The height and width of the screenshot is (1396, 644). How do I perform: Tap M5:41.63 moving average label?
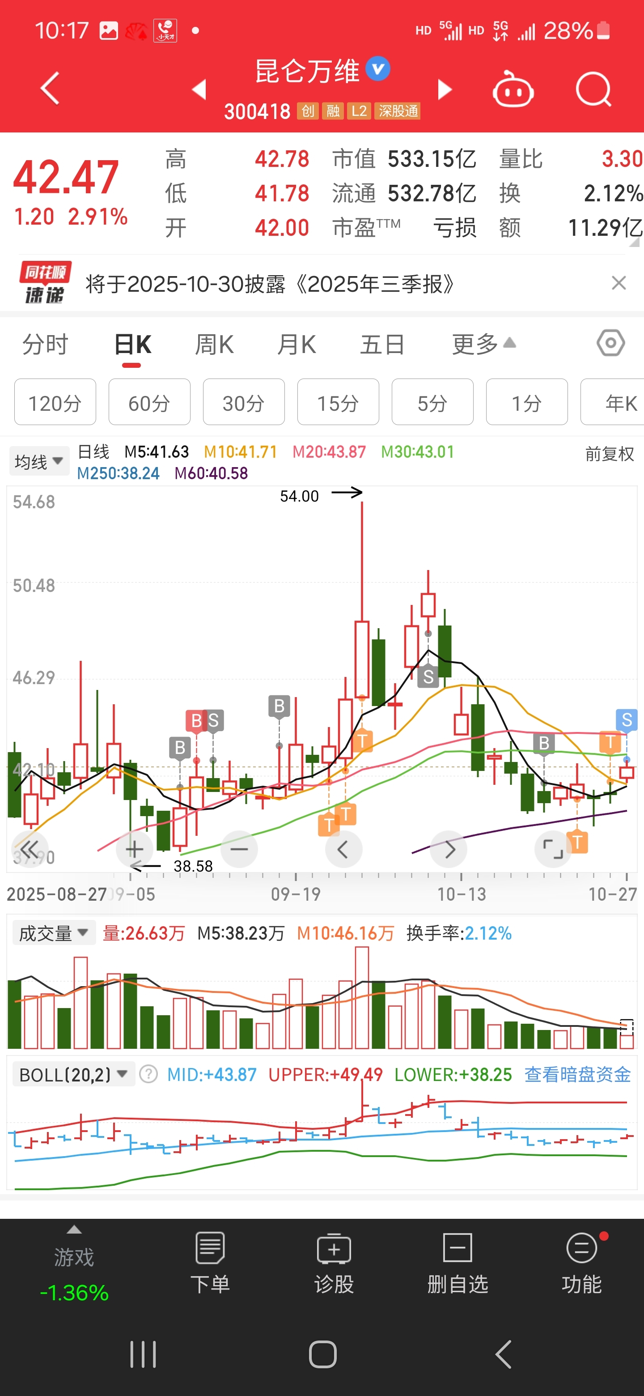point(157,451)
